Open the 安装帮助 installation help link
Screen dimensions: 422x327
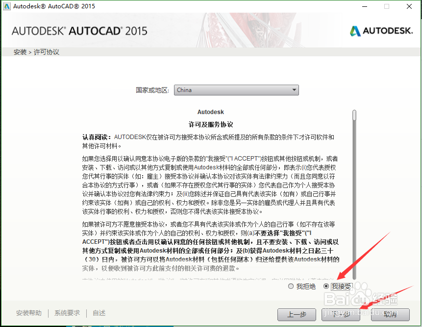tap(29, 313)
